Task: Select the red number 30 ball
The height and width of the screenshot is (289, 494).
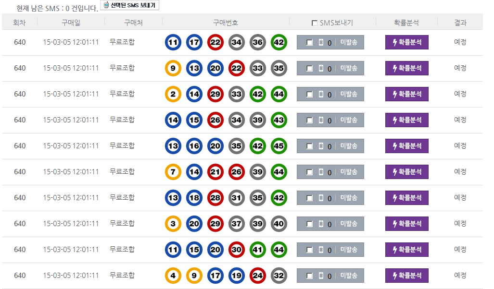Action: coord(237,250)
